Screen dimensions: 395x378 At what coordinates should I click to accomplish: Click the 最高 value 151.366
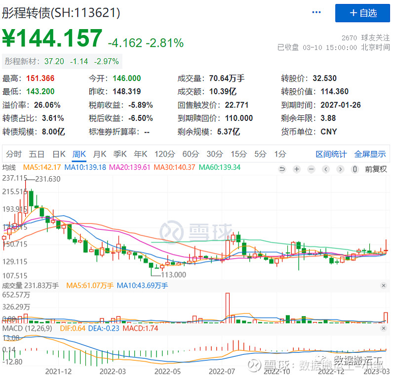pyautogui.click(x=40, y=78)
